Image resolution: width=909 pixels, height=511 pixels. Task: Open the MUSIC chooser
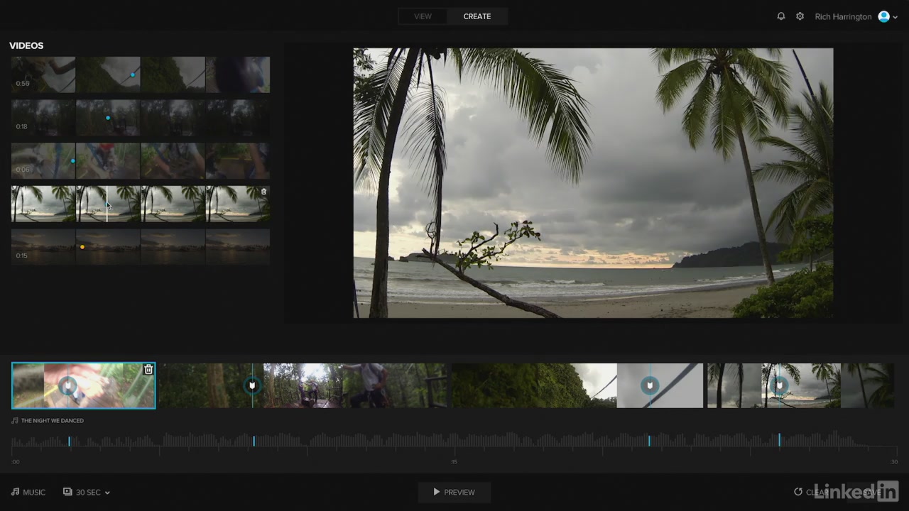point(28,492)
